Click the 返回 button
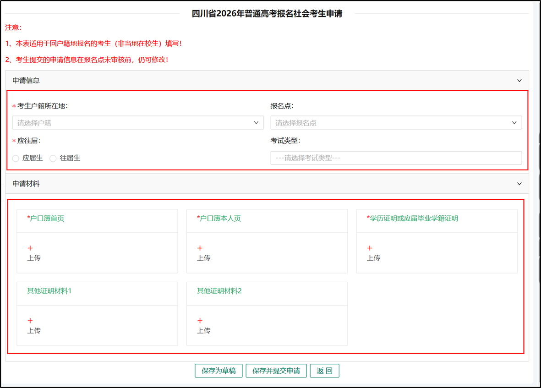541x388 pixels. click(324, 371)
